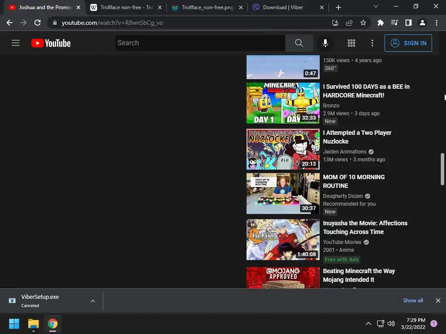This screenshot has width=446, height=334.
Task: Go back in browser history
Action: (10, 23)
